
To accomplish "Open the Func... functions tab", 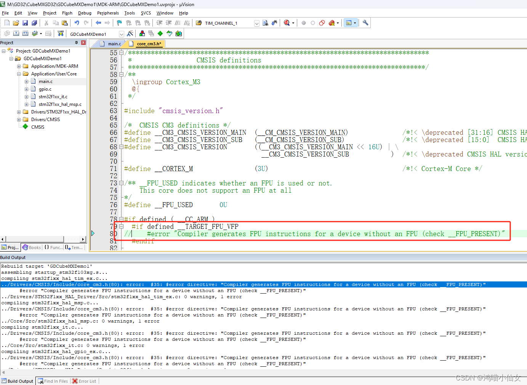I will click(x=54, y=248).
